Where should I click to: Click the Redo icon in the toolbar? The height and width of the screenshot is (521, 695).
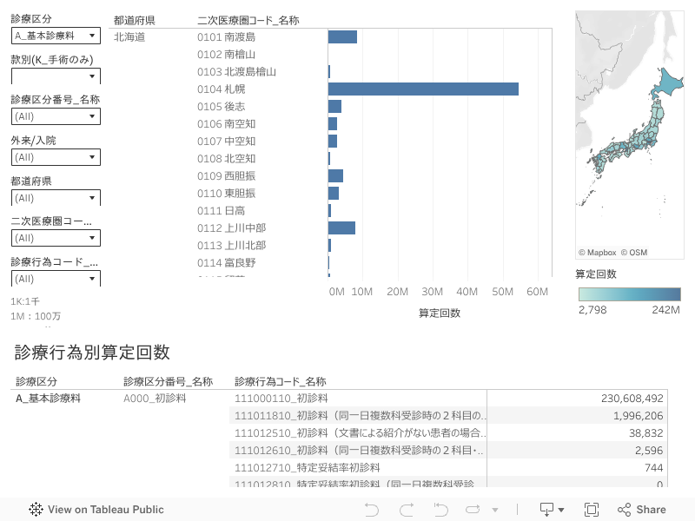click(406, 510)
